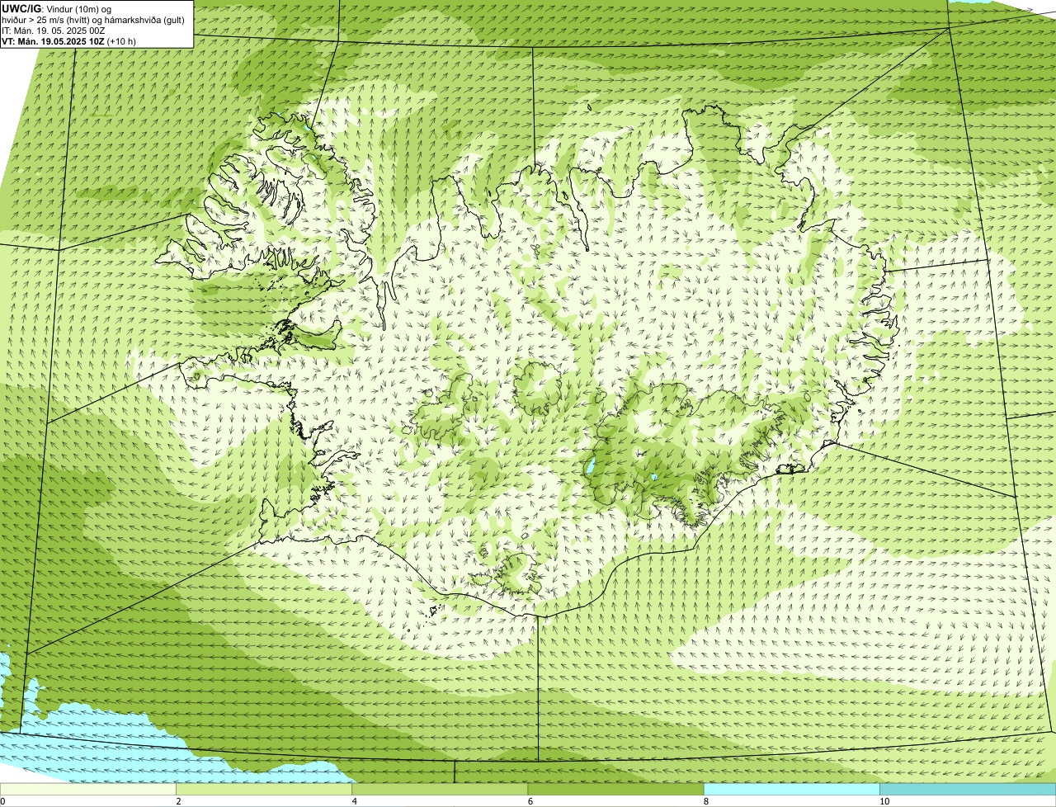Image resolution: width=1056 pixels, height=807 pixels.
Task: Click the 'IT: Mán. 19. 05. 2025 00Z' line
Action: click(53, 31)
